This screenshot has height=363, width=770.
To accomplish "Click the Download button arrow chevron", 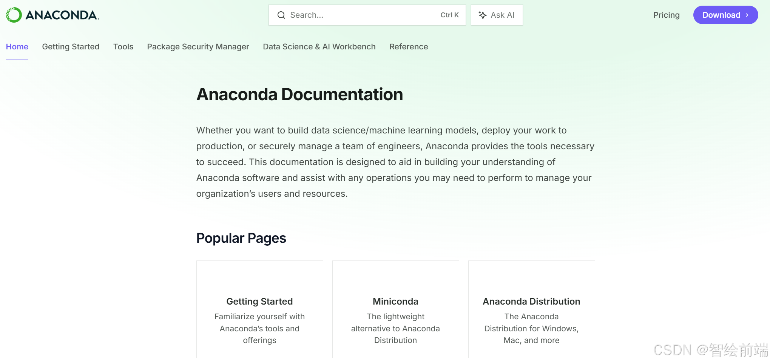I will [747, 15].
